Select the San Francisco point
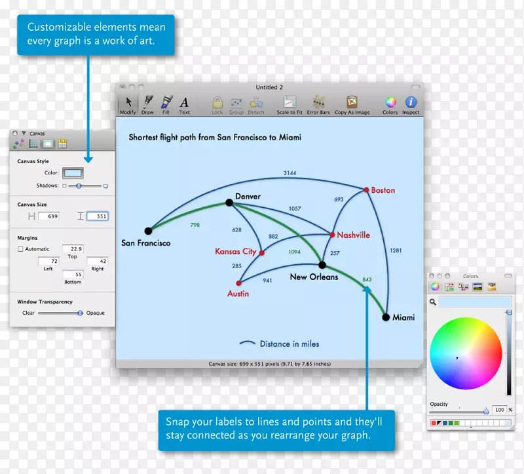 [148, 231]
